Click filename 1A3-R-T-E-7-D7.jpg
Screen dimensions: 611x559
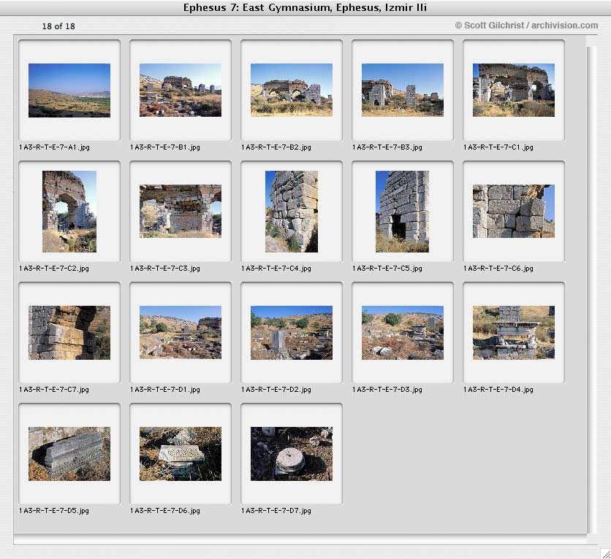(x=276, y=511)
